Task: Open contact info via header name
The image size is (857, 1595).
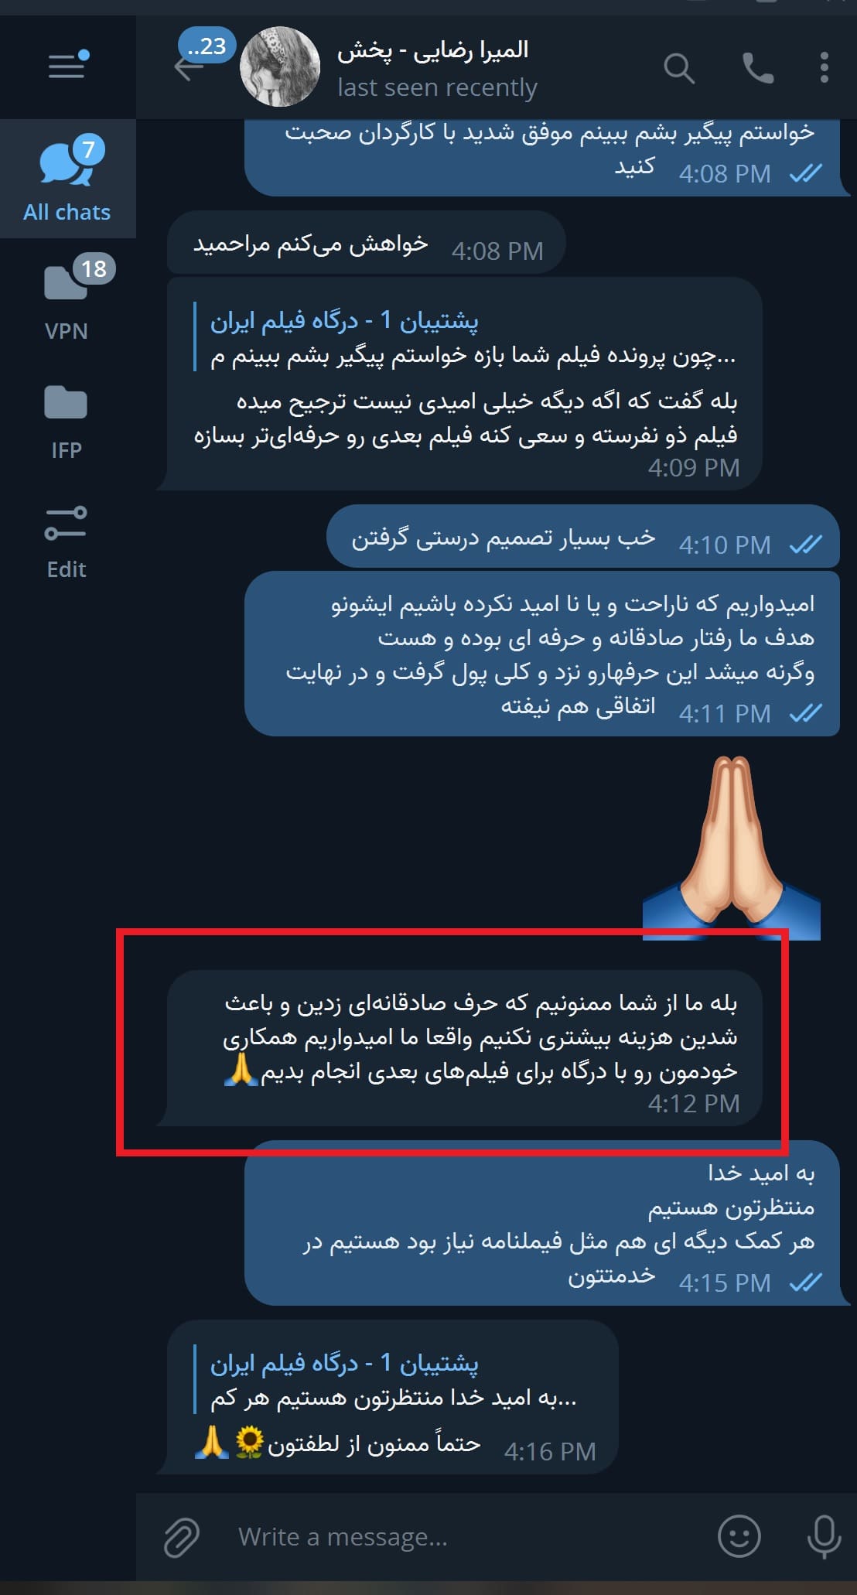Action: [433, 51]
